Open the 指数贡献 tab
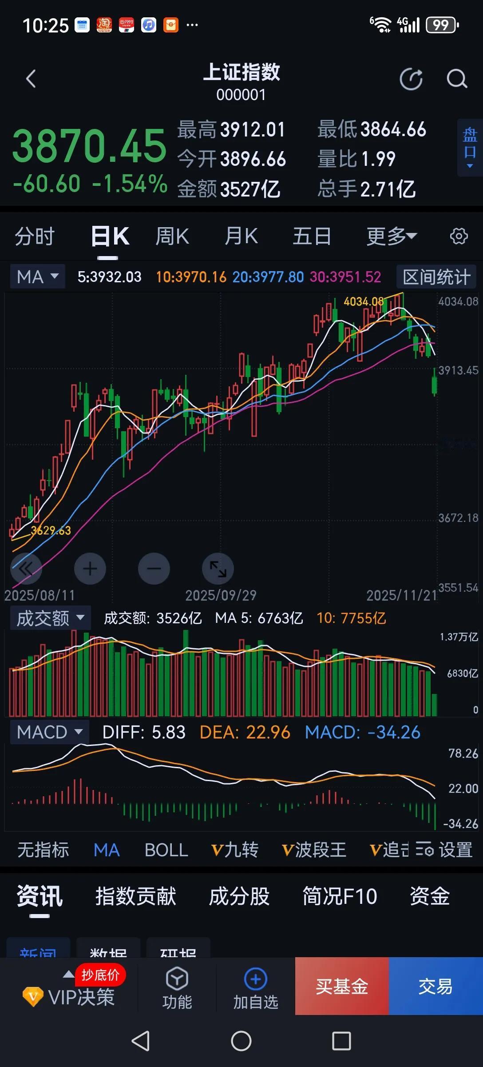This screenshot has width=483, height=1067. tap(136, 896)
